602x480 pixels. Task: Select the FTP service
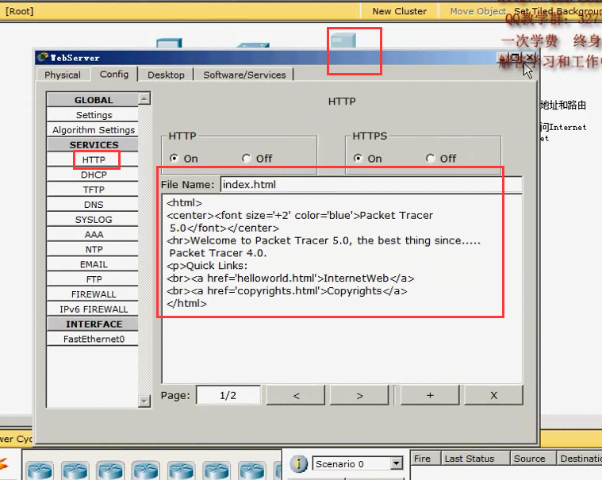(94, 279)
